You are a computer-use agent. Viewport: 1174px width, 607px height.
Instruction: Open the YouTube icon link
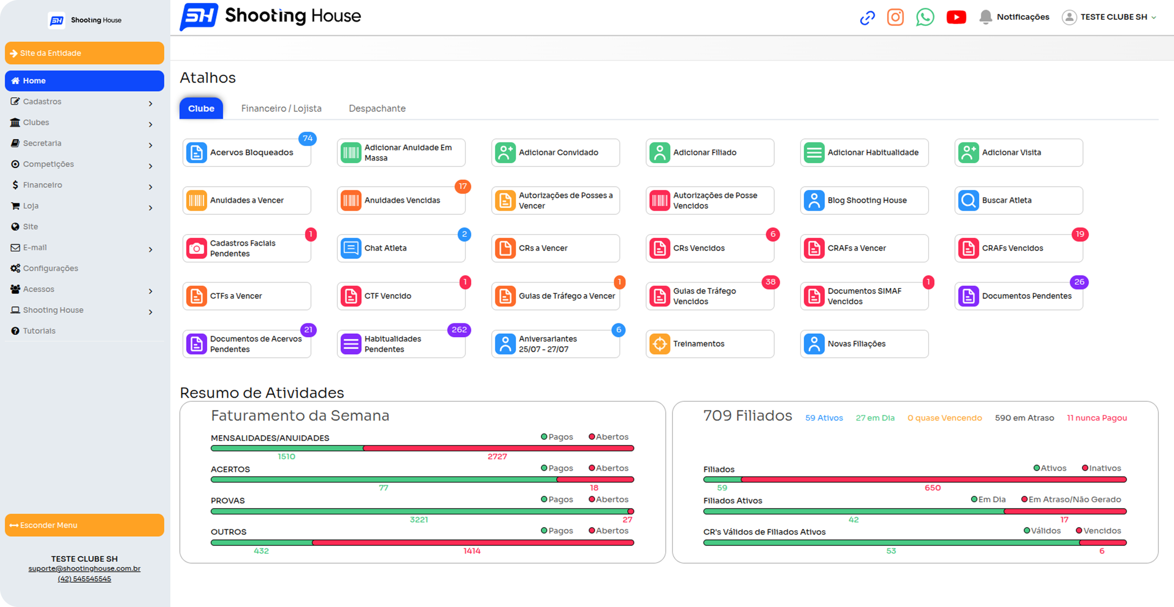(x=956, y=17)
